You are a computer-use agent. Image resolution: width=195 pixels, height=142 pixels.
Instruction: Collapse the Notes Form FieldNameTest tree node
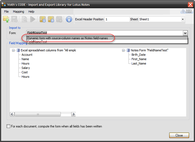pos(123,50)
